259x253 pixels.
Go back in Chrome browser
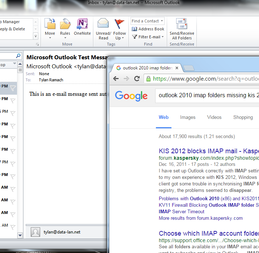116,78
